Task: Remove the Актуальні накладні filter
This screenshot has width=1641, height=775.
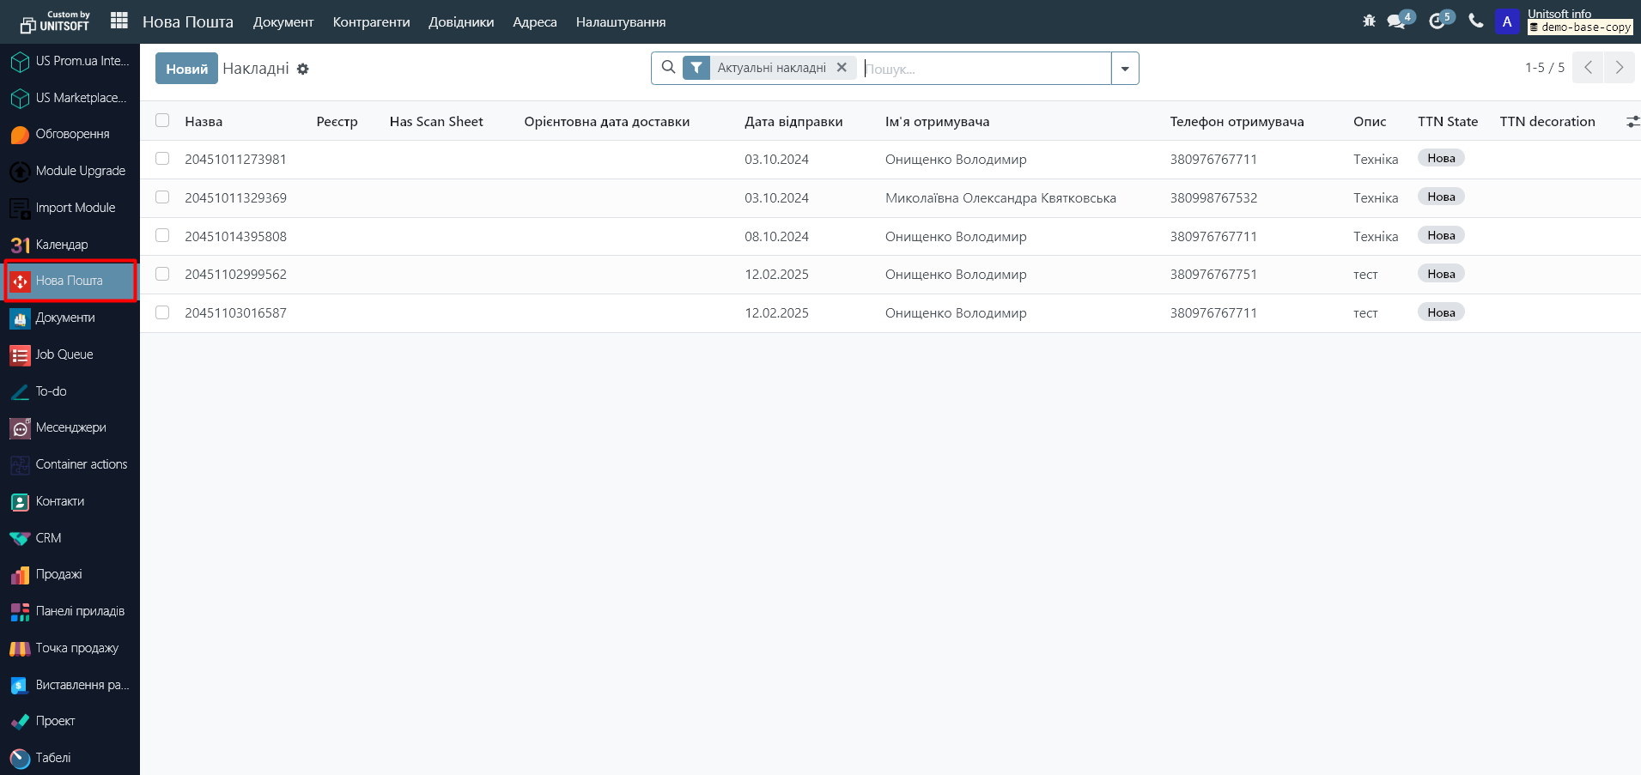Action: [x=842, y=68]
